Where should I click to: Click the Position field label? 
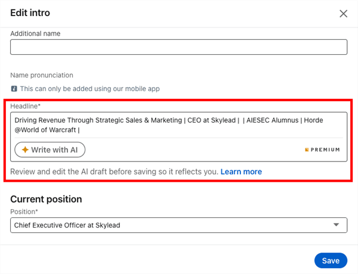(x=24, y=211)
